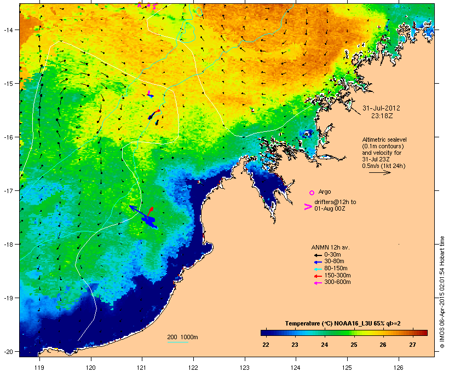
Task: Click the 'Altimetric sealevel' text
Action: tap(384, 139)
